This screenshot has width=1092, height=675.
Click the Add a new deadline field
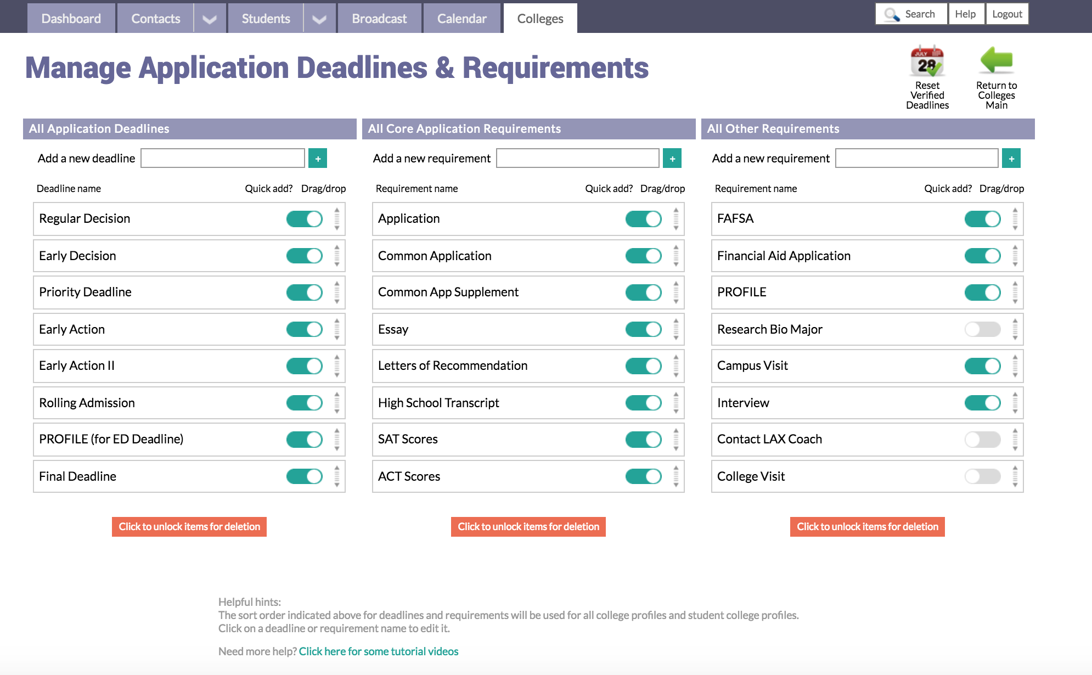223,158
